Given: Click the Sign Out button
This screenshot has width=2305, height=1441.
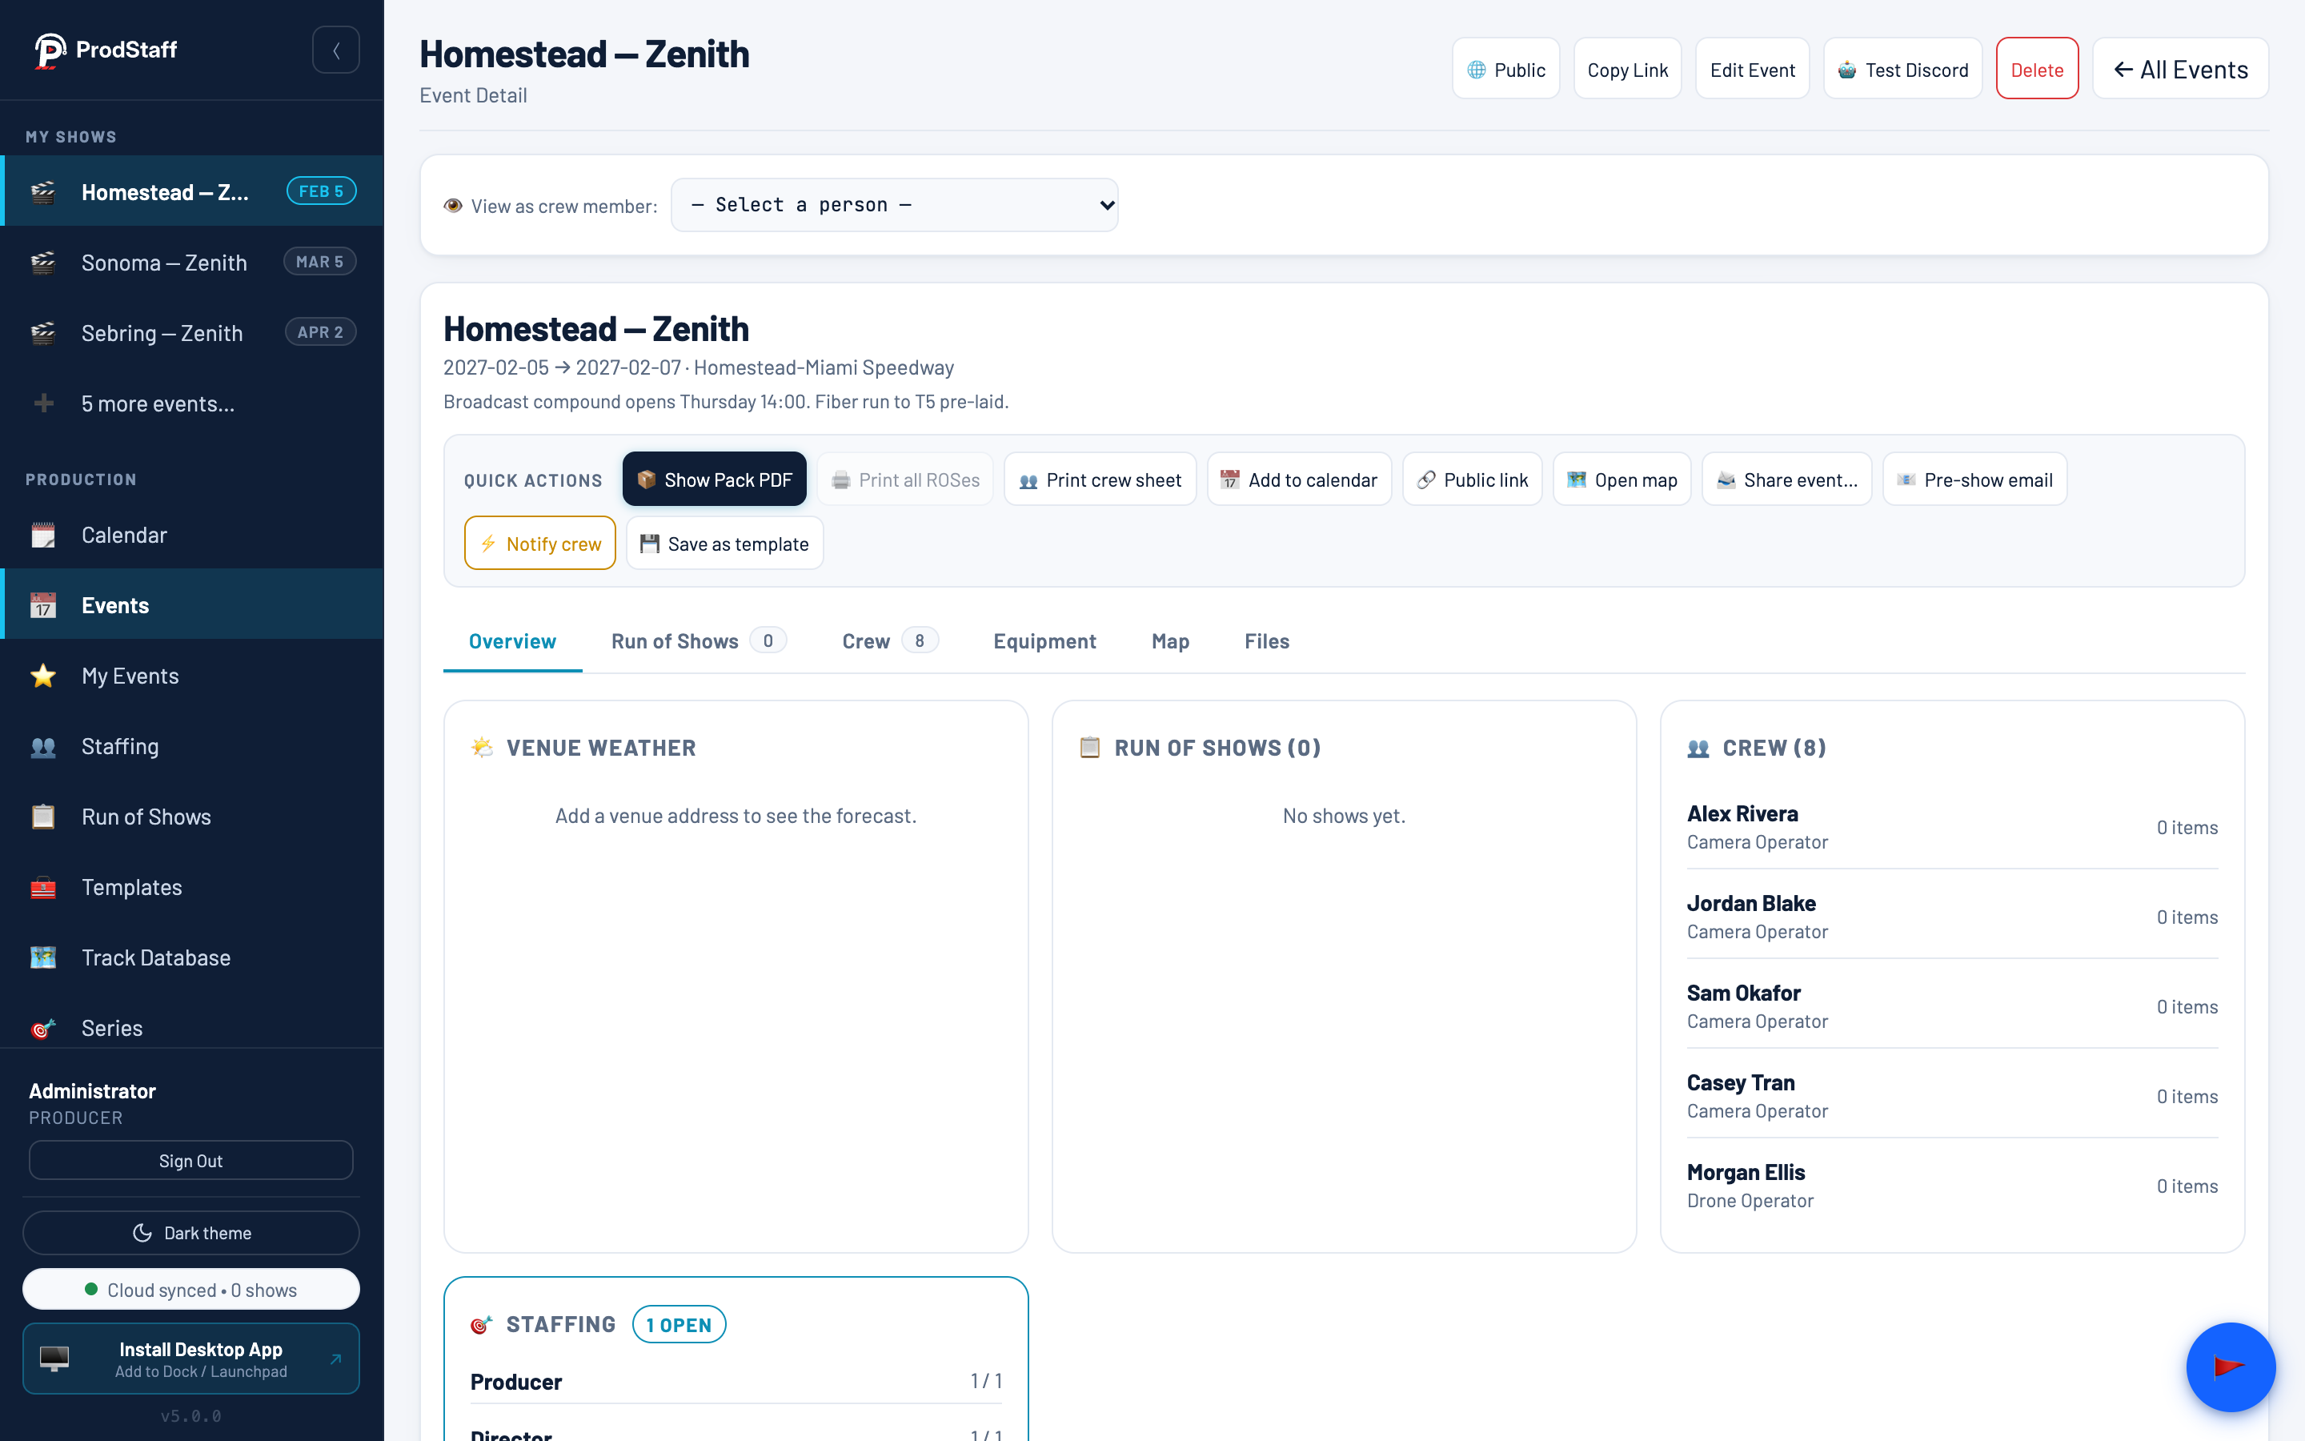Looking at the screenshot, I should pos(191,1160).
